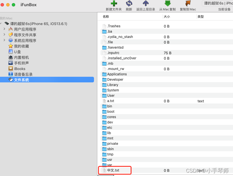Click the Library folder icon
The width and height of the screenshot is (233, 176).
pos(104,85)
